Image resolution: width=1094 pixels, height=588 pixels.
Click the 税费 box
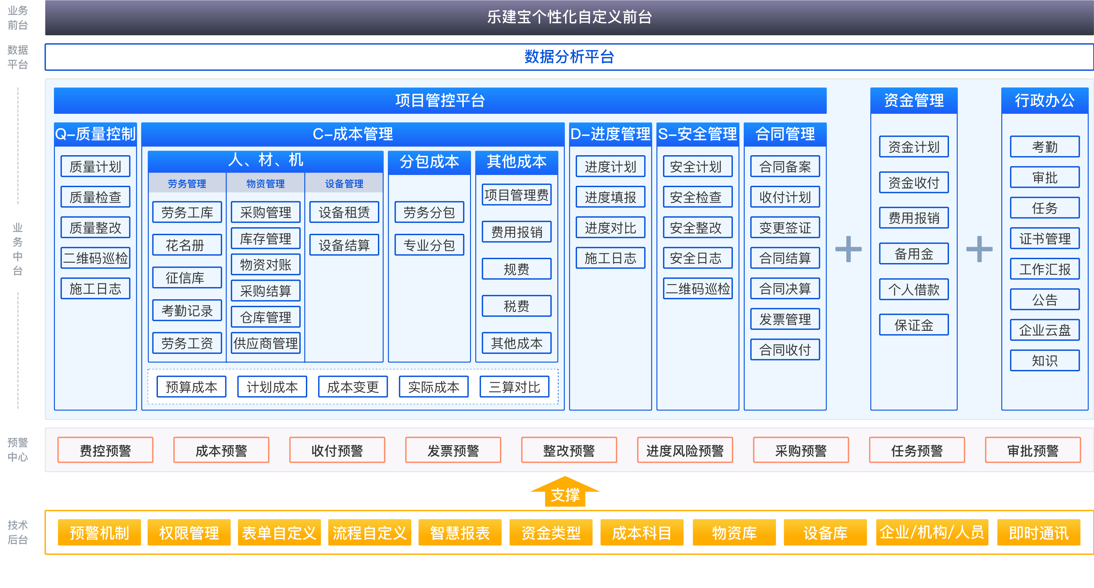pyautogui.click(x=516, y=306)
